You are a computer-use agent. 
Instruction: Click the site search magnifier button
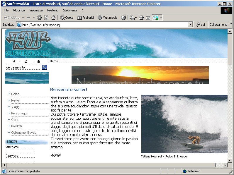click(45, 67)
